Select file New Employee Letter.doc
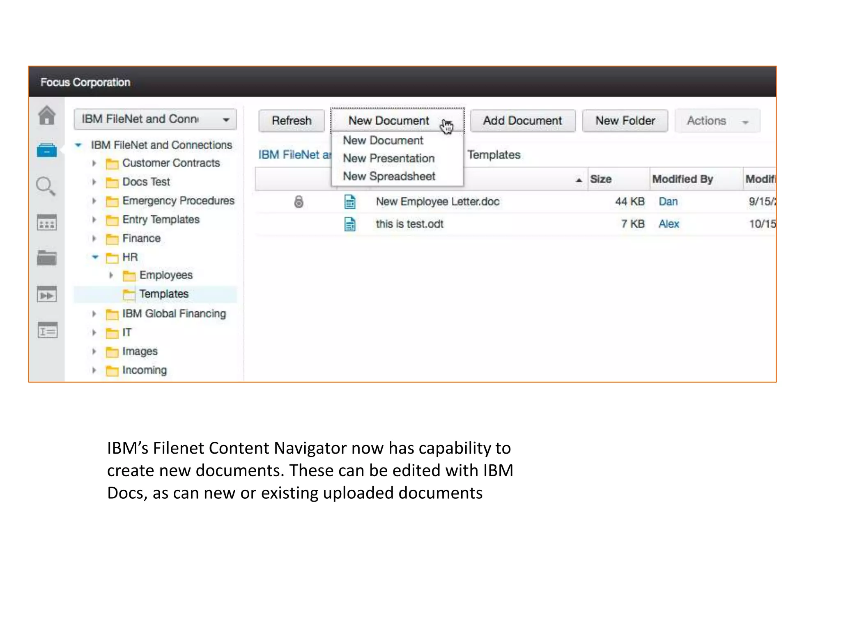Screen dimensions: 841x630 pos(437,201)
